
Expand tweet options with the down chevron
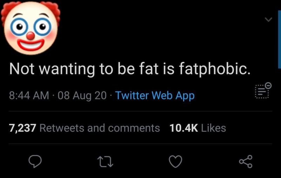(x=268, y=20)
